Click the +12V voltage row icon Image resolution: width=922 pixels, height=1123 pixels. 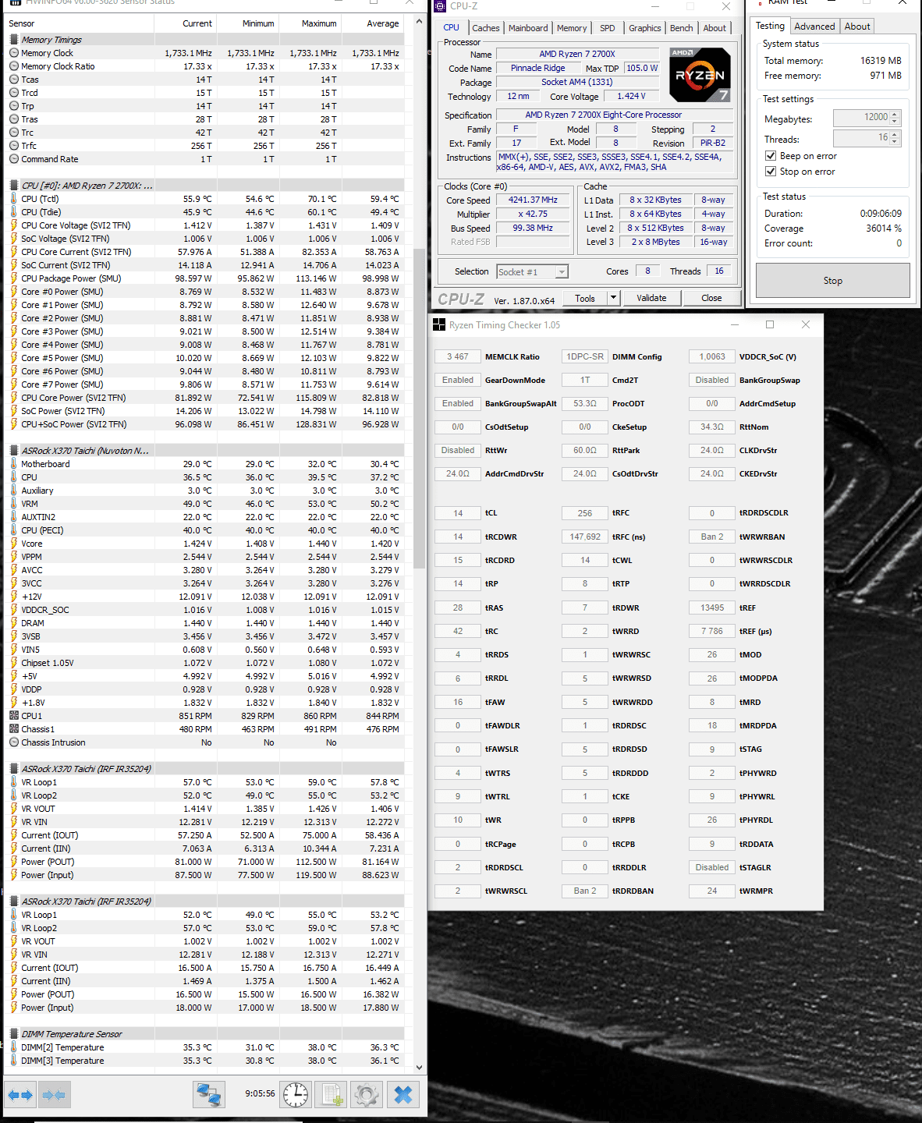click(14, 597)
